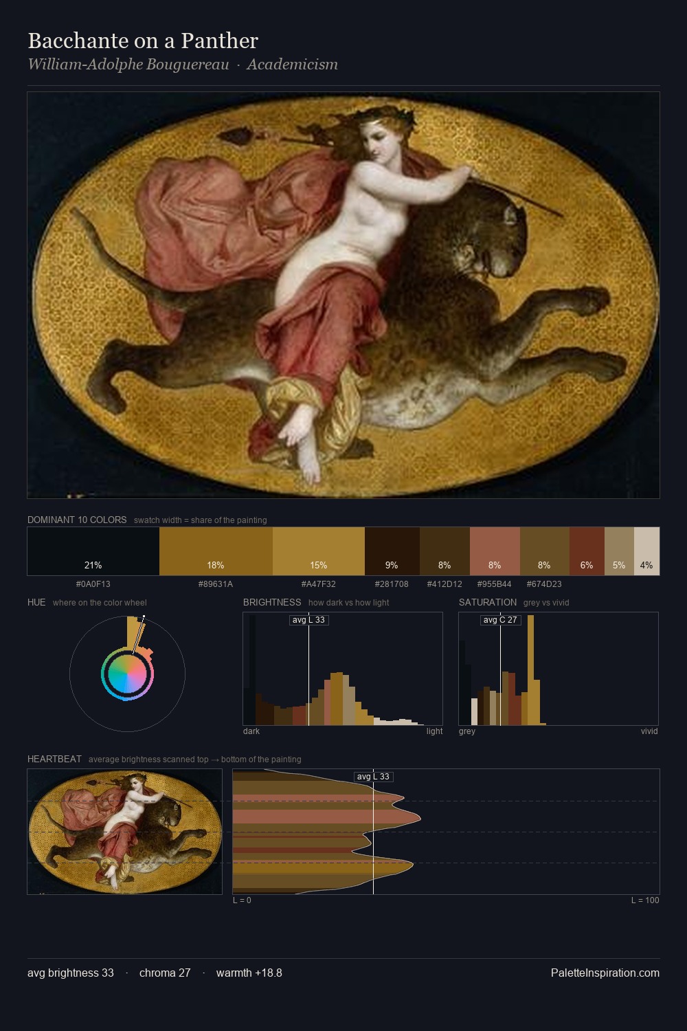Click 'swatch width = share of the painting' note
The height and width of the screenshot is (1031, 687).
point(201,520)
